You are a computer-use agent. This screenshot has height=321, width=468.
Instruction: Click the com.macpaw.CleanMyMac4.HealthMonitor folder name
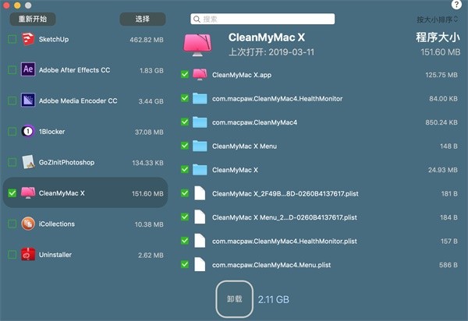click(x=277, y=99)
